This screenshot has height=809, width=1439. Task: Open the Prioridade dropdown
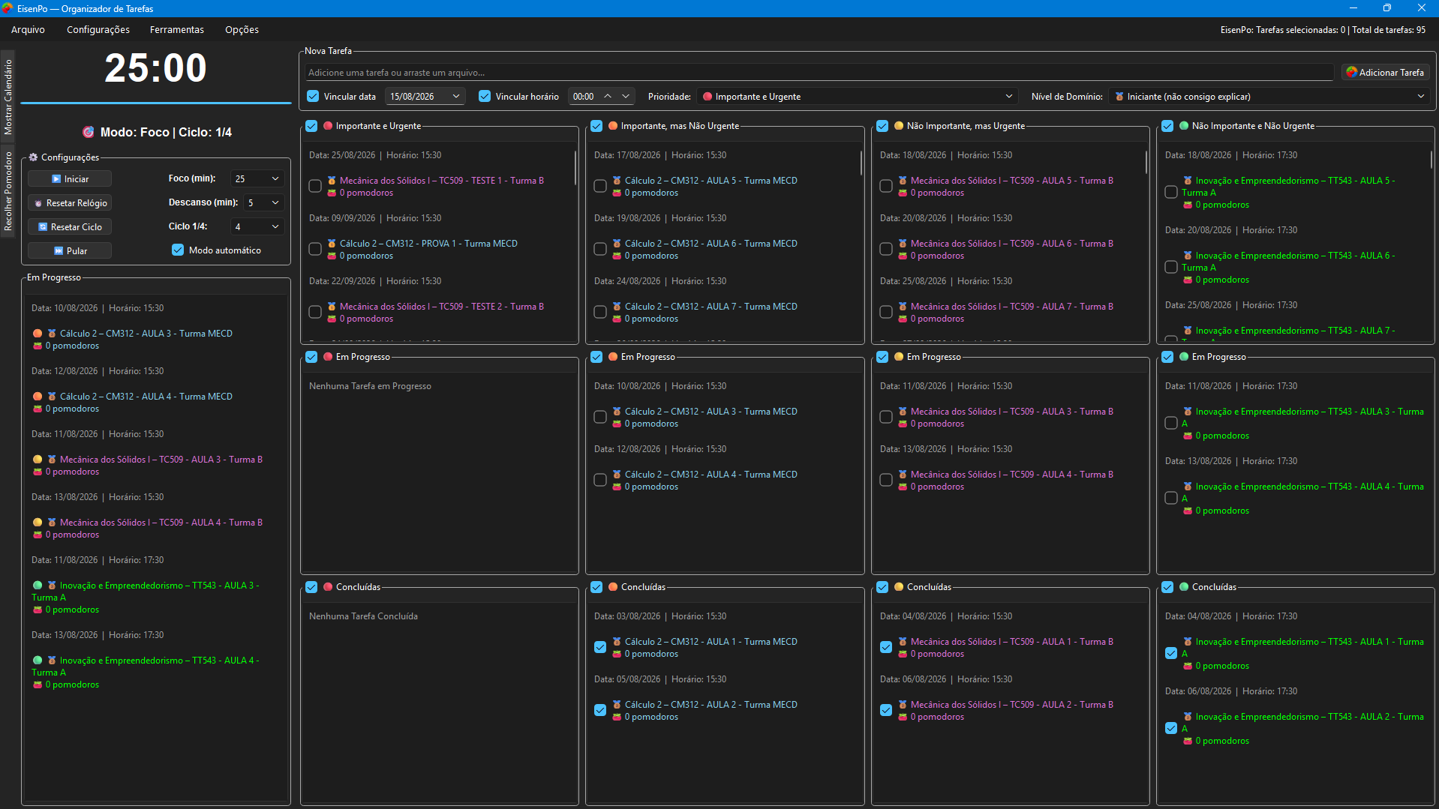pos(858,97)
